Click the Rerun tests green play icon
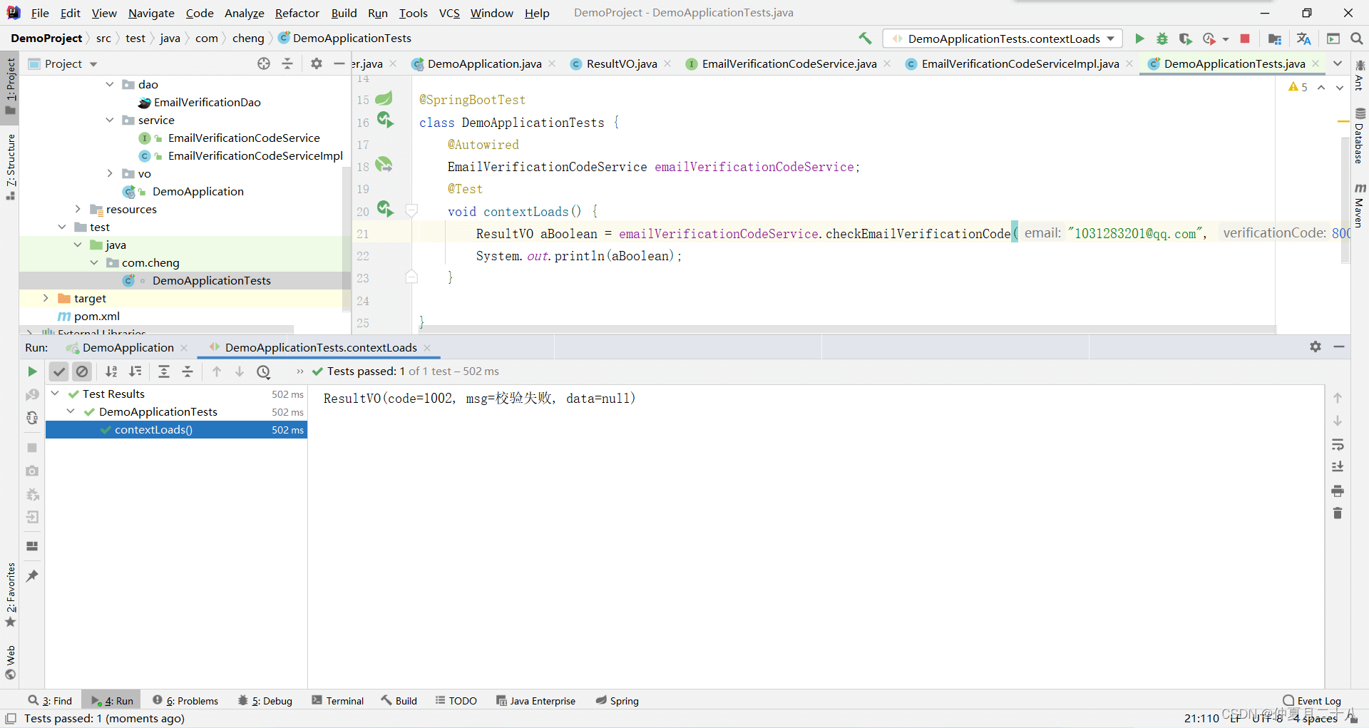 click(x=32, y=371)
